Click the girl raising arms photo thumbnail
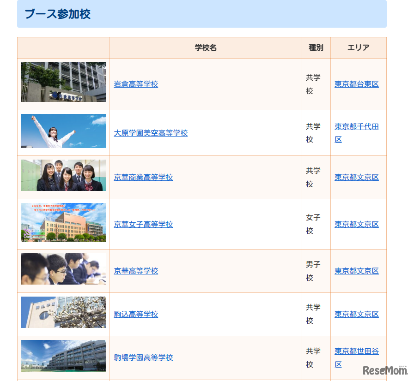Image resolution: width=414 pixels, height=381 pixels. 63,131
